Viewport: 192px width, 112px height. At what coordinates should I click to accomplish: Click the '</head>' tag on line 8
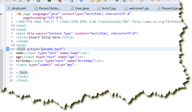click(x=22, y=41)
